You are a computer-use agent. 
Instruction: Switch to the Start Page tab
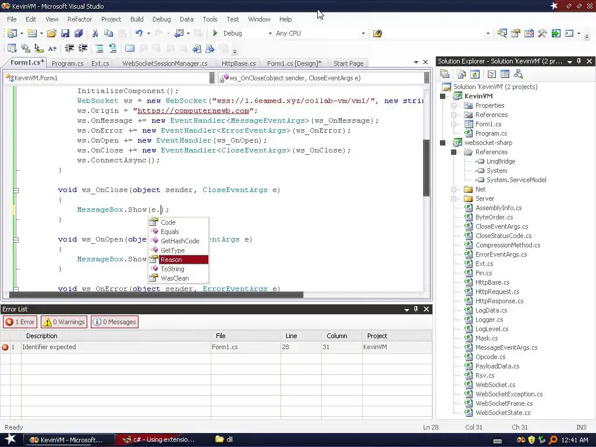click(348, 63)
